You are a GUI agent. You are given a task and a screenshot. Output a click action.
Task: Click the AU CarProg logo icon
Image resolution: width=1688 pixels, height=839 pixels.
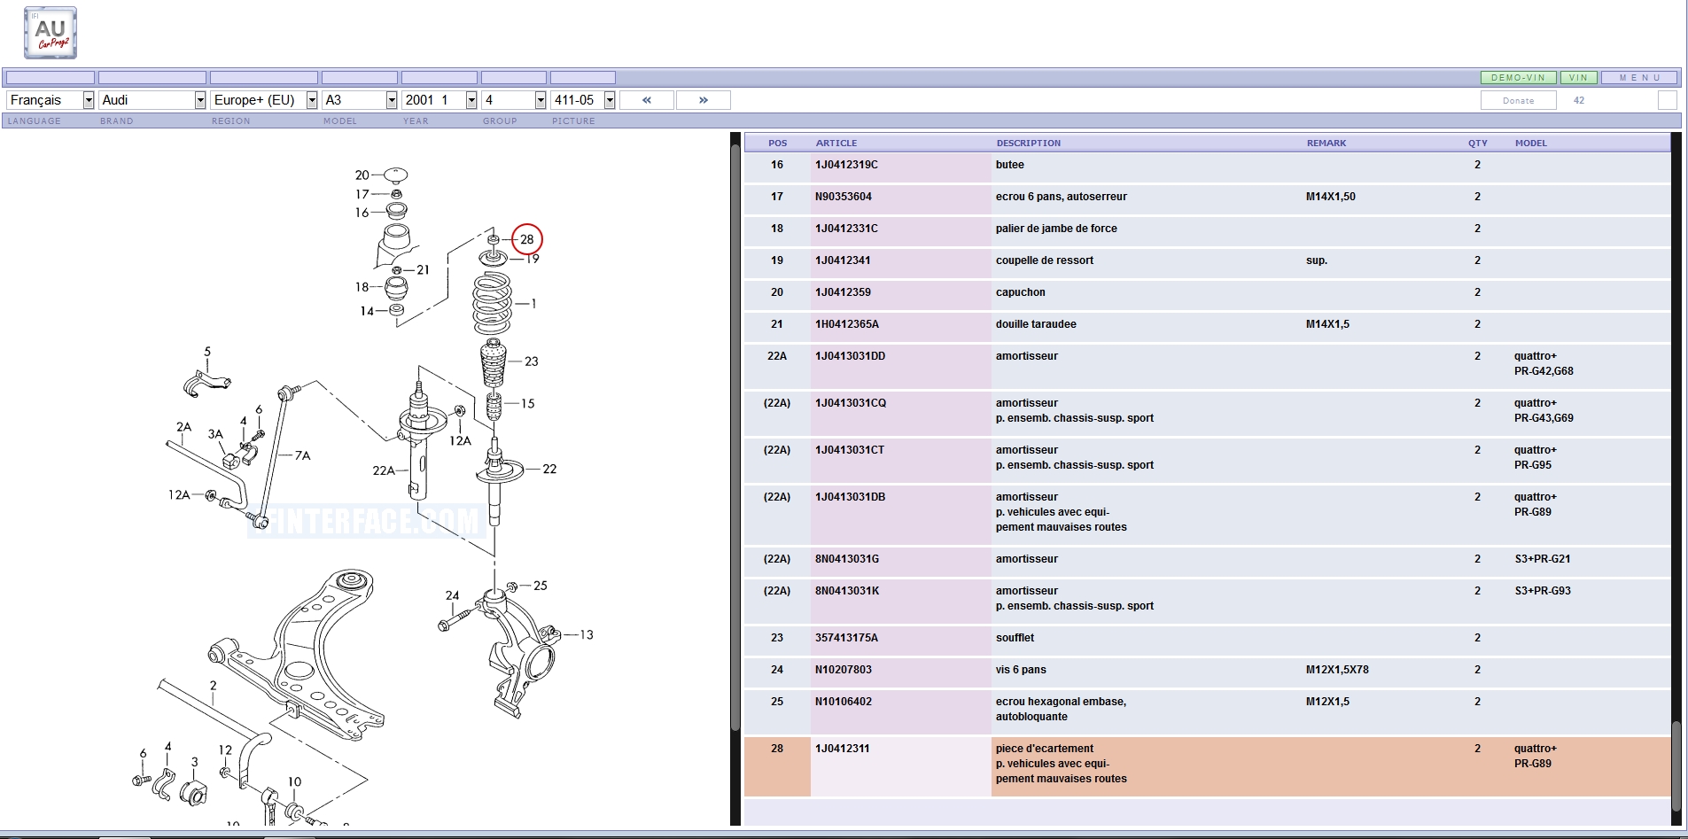point(51,33)
